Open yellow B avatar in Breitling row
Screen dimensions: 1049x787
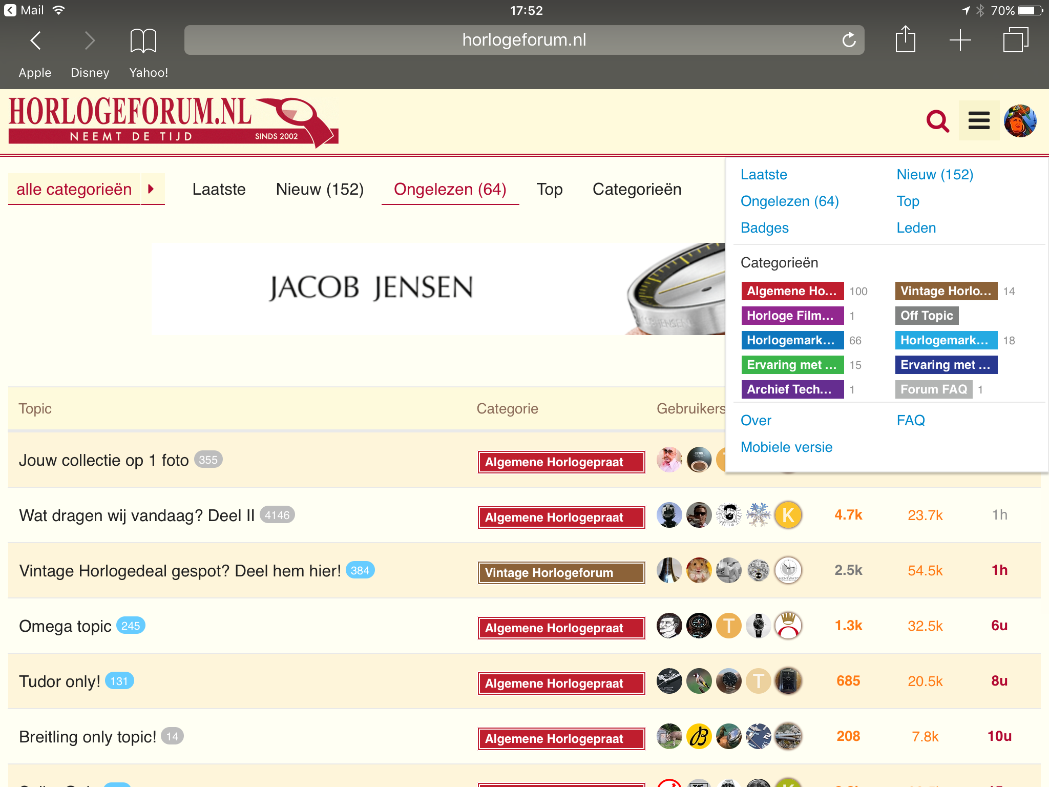[699, 736]
